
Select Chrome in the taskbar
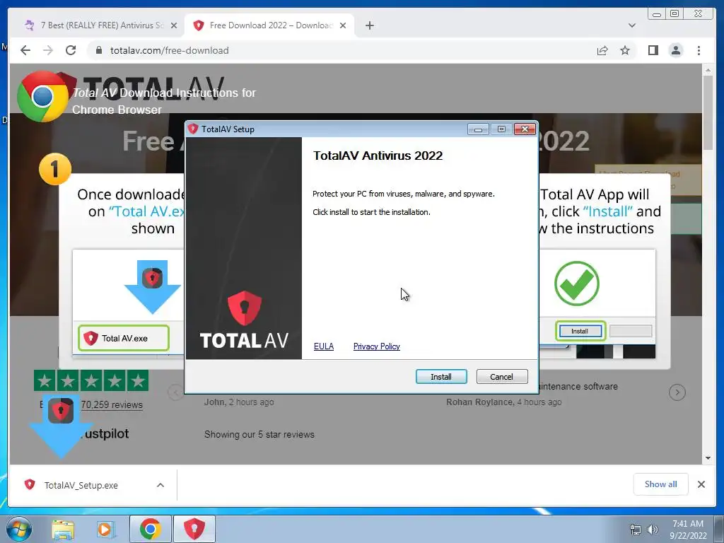[151, 529]
